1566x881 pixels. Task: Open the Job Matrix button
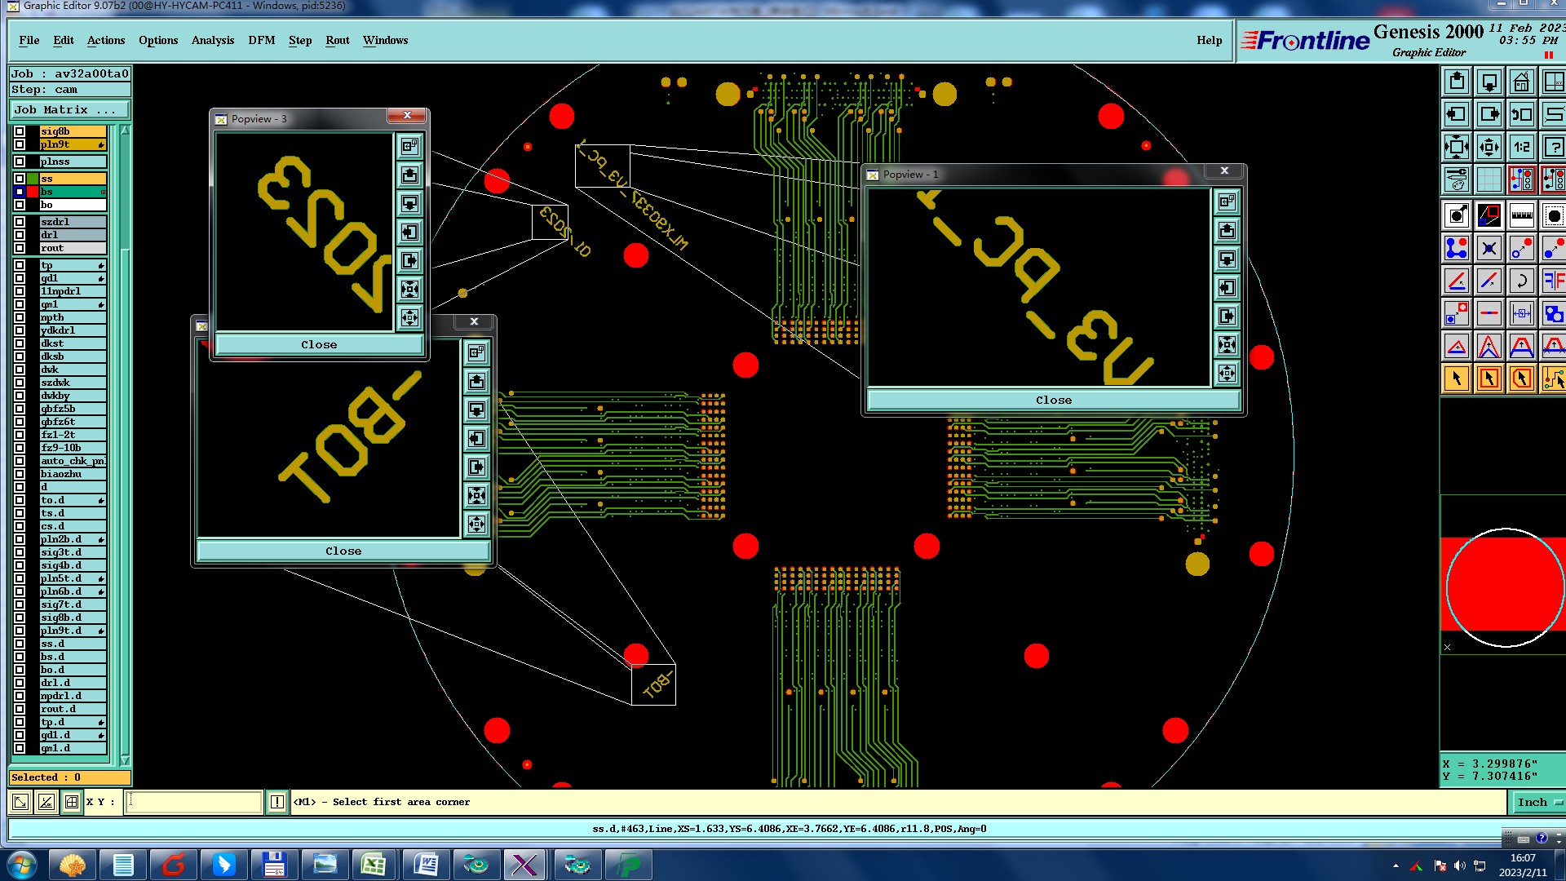tap(69, 109)
